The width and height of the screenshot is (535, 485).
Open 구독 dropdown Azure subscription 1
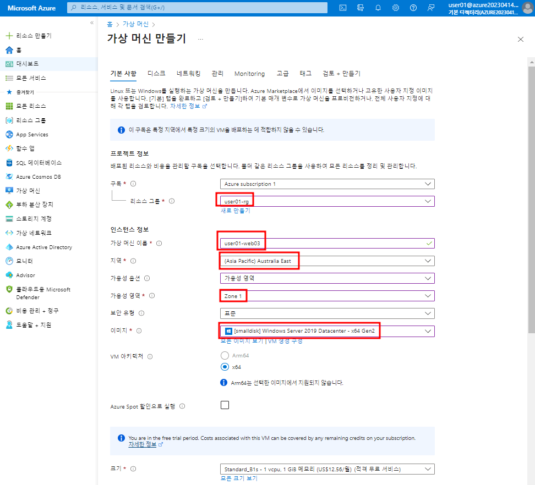click(x=327, y=184)
